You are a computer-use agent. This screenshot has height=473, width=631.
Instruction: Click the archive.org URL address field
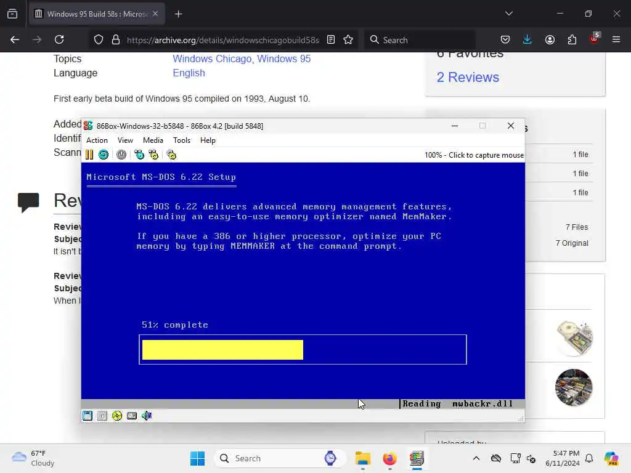pos(223,40)
